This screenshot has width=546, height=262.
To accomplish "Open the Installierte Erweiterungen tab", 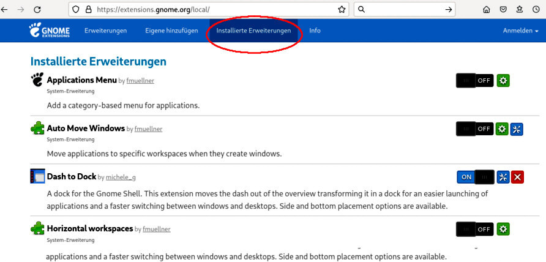I will [253, 31].
